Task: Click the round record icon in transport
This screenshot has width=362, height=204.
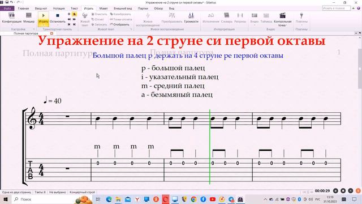Action: coord(69,14)
